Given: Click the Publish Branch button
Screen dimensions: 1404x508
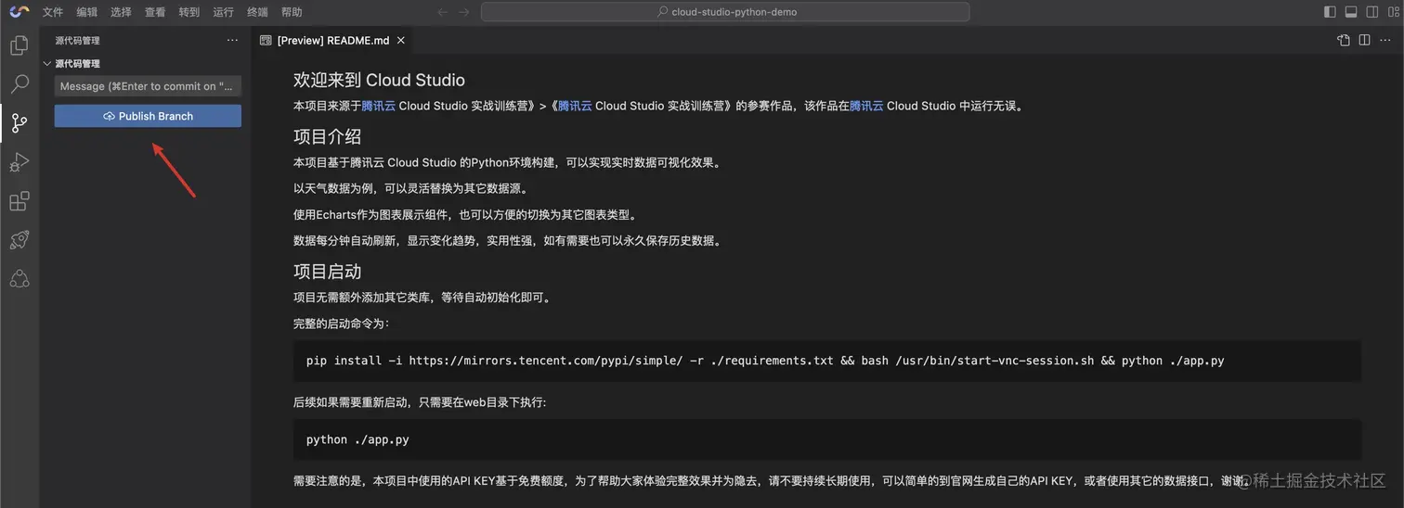Looking at the screenshot, I should pyautogui.click(x=148, y=116).
